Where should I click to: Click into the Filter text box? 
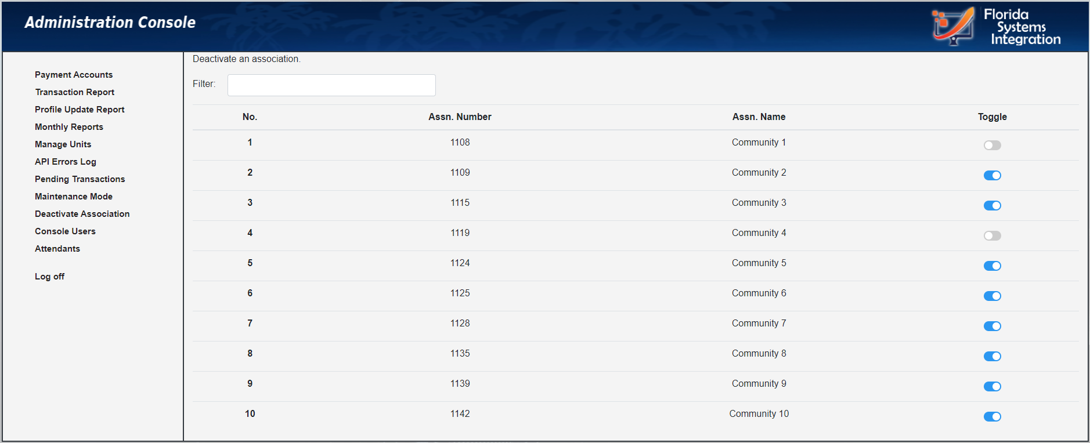pos(331,85)
